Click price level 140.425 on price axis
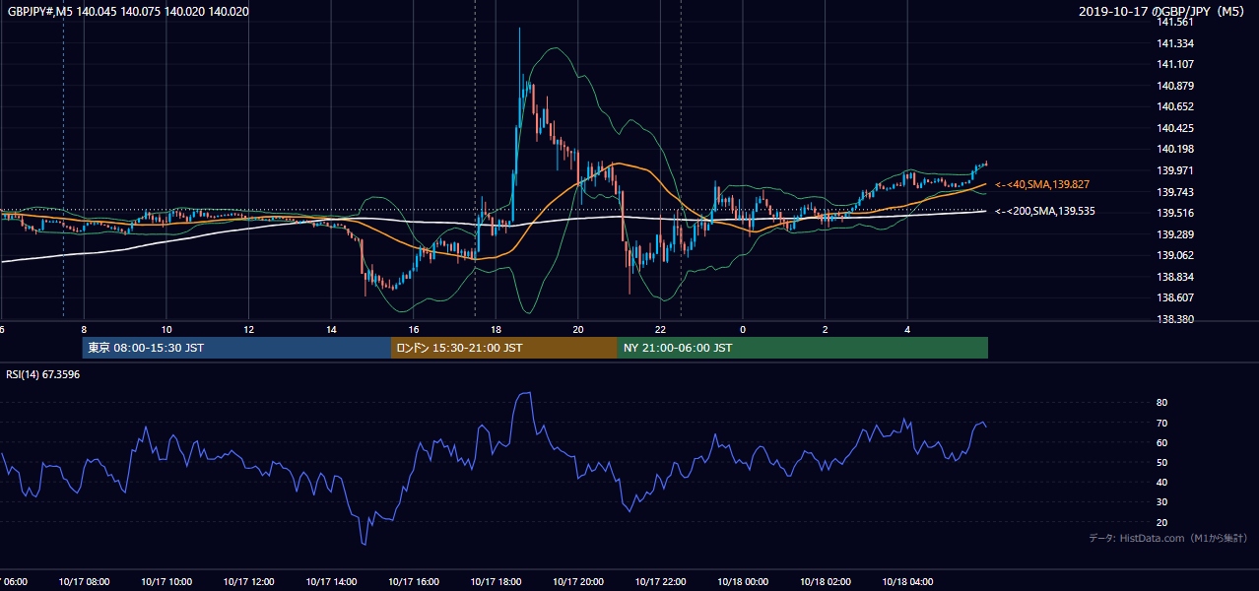 (1176, 128)
